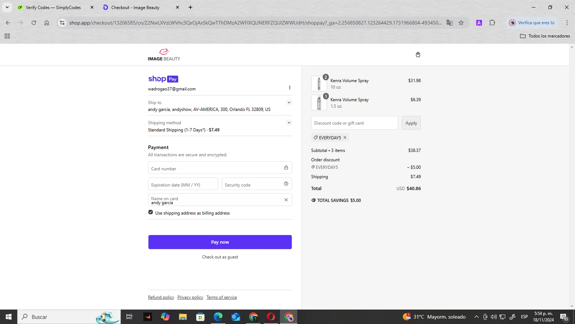
Task: Open Shop Pay account options menu
Action: (289, 88)
